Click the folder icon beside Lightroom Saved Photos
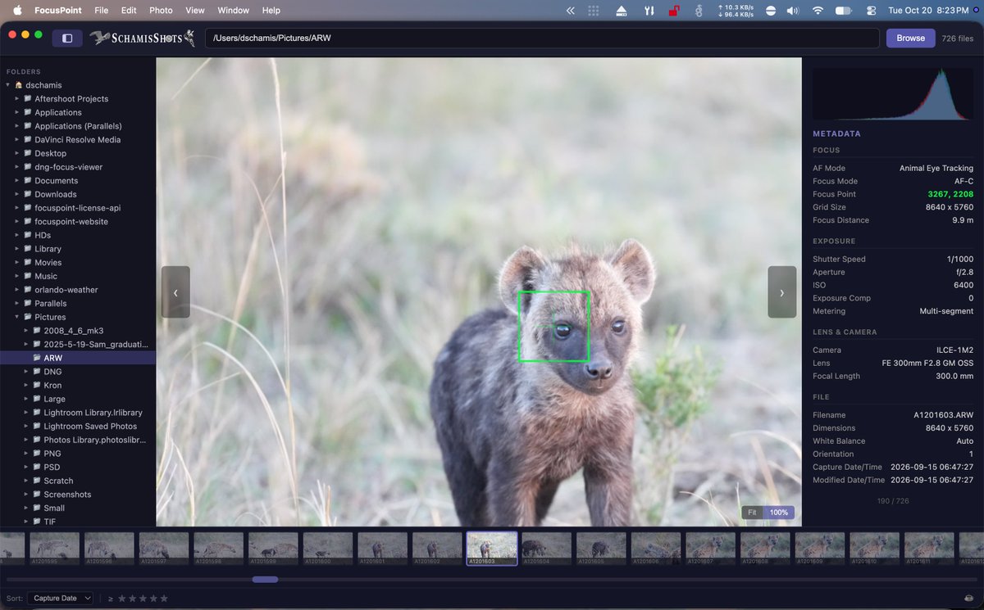 (36, 427)
